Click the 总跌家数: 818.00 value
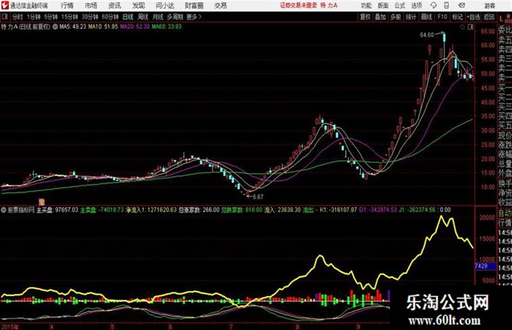This screenshot has width=512, height=330. [x=242, y=210]
